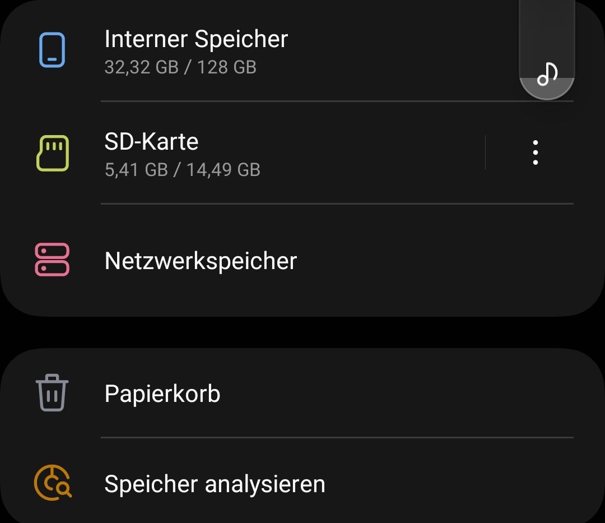This screenshot has height=523, width=605.
Task: Tap the Papierkorb trash bin icon
Action: [x=52, y=392]
